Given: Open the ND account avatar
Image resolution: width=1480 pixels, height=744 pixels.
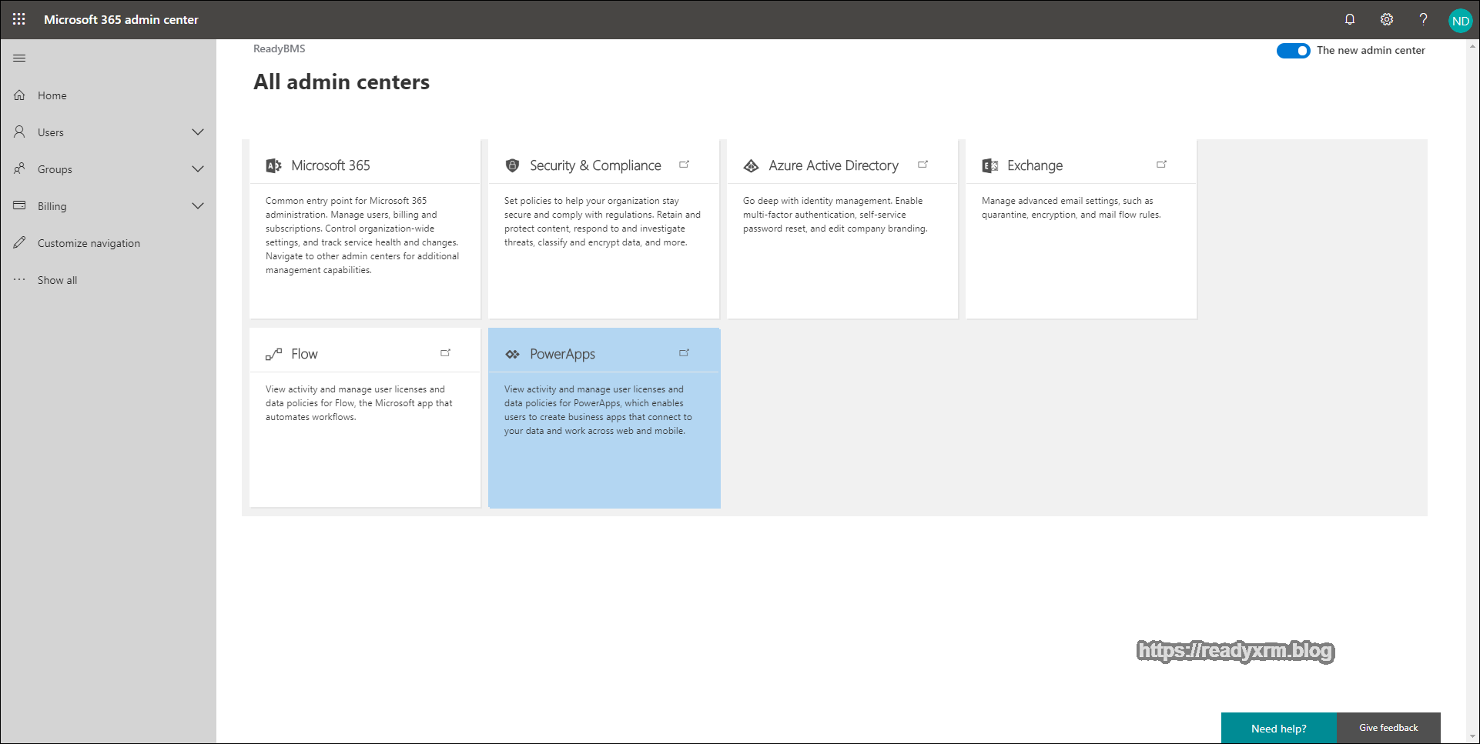Looking at the screenshot, I should click(x=1459, y=21).
